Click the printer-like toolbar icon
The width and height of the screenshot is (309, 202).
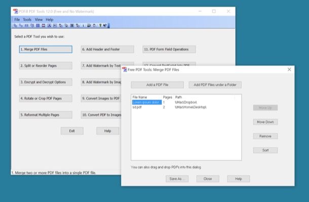coord(95,26)
